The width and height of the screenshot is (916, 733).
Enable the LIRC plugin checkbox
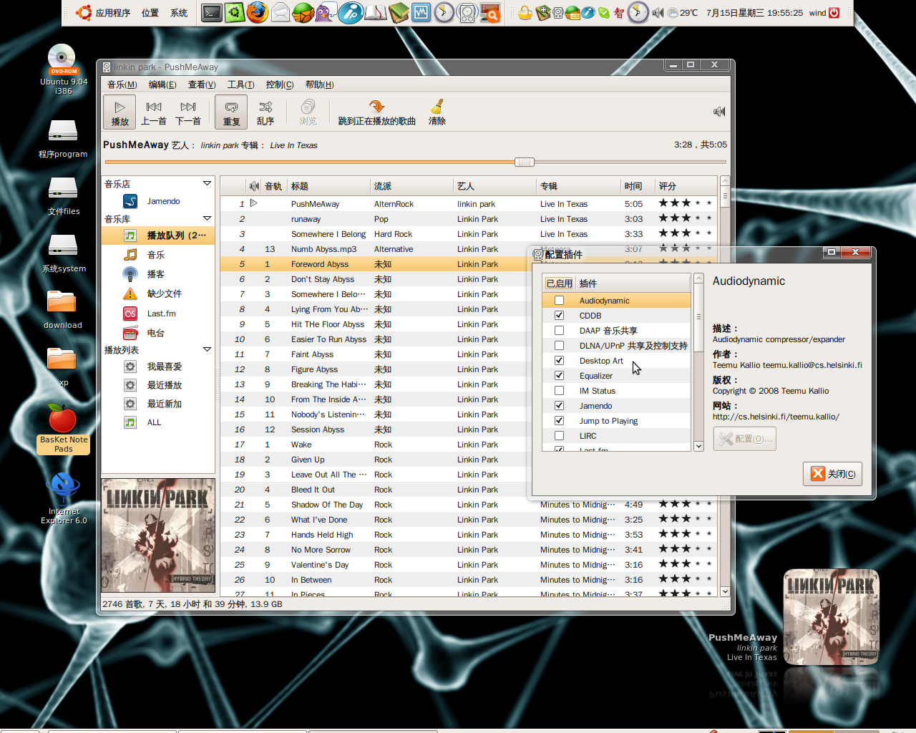coord(559,436)
